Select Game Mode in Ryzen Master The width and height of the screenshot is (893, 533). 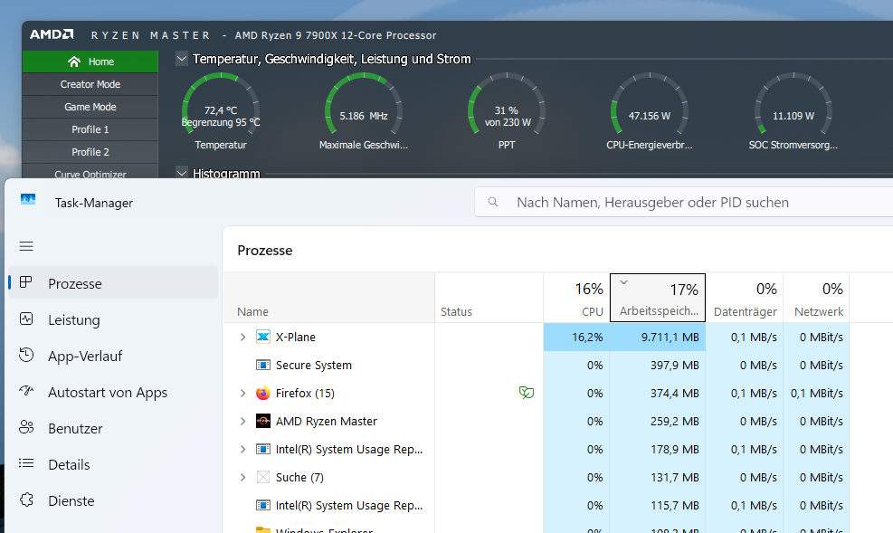click(90, 107)
